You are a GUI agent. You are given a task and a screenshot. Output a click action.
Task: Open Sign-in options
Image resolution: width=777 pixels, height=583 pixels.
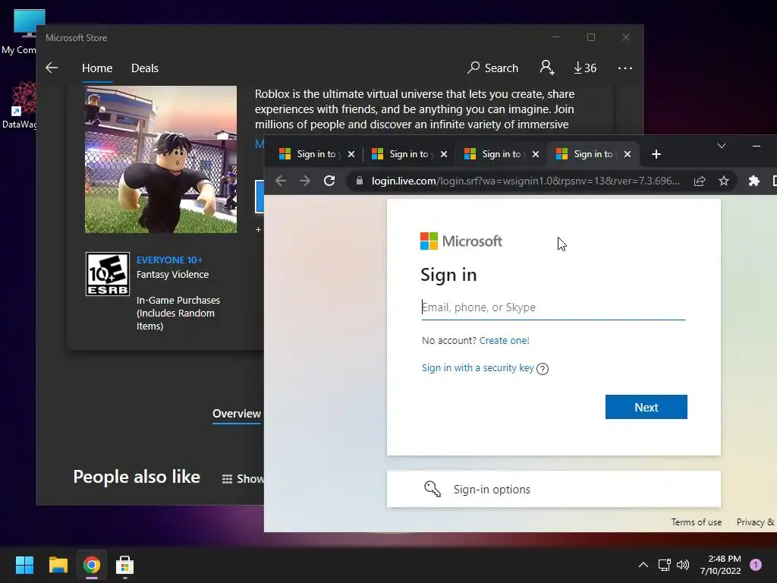(553, 490)
